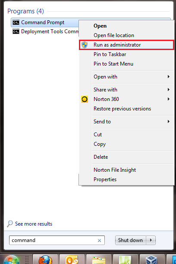Clear the search box with the X

click(99, 241)
